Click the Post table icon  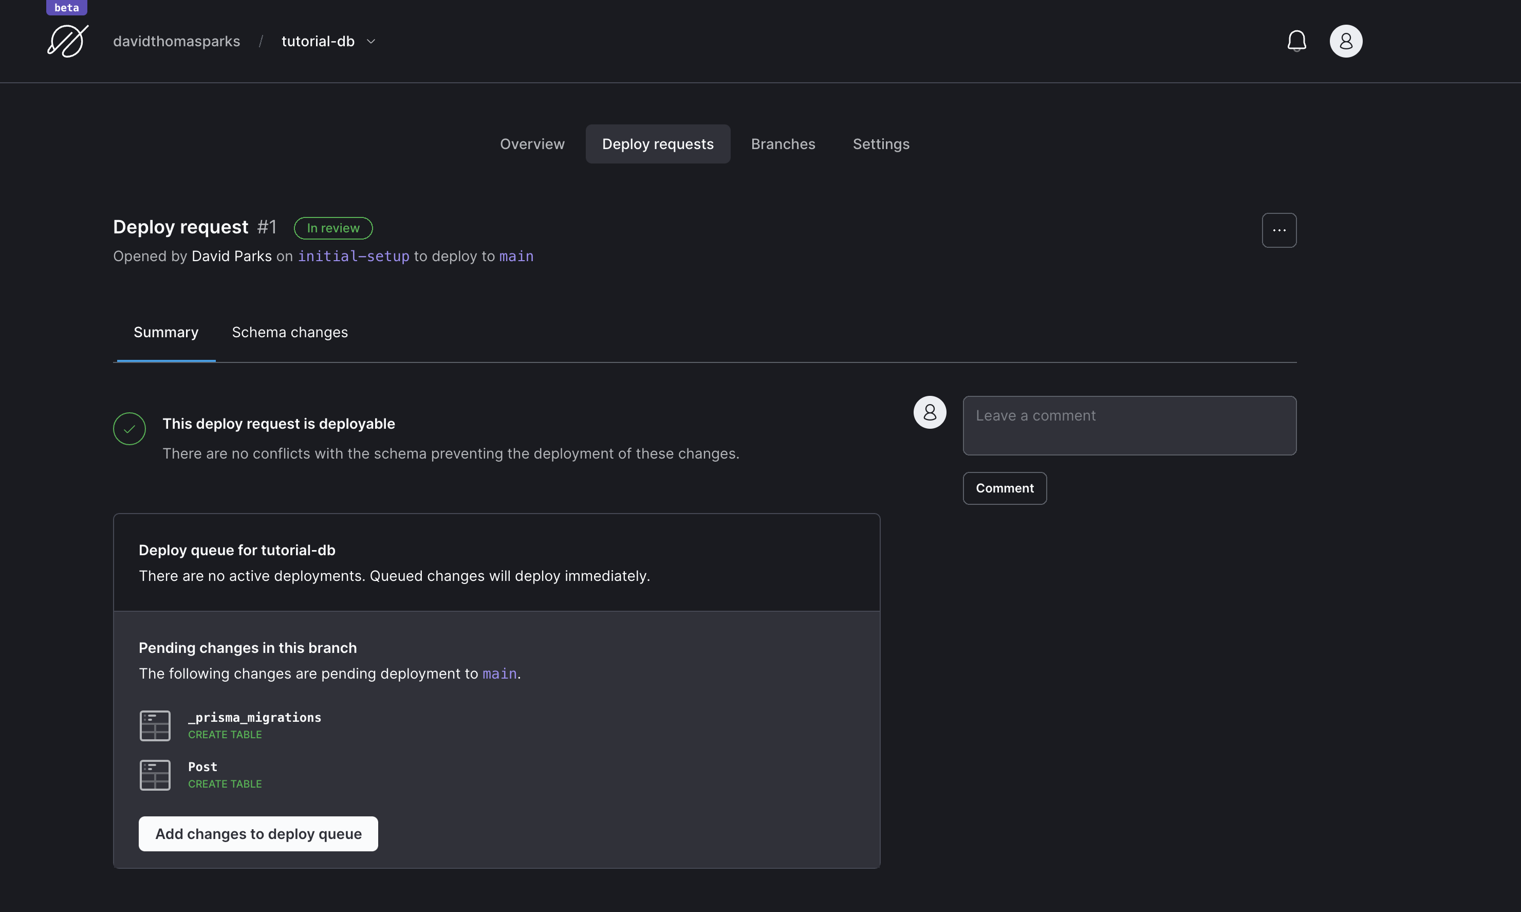pos(155,775)
